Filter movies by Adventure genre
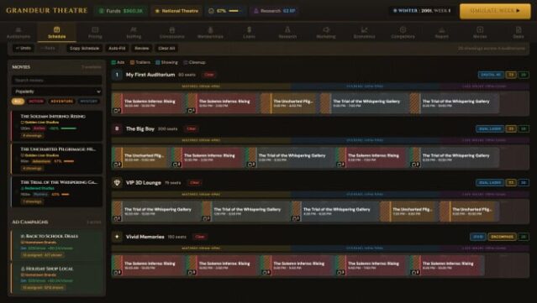 [x=62, y=102]
